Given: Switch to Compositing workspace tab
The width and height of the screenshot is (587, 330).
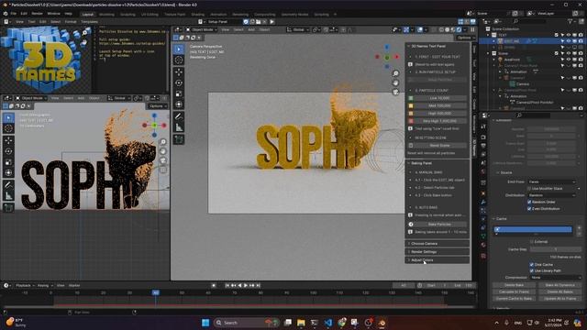Looking at the screenshot, I should pyautogui.click(x=265, y=15).
